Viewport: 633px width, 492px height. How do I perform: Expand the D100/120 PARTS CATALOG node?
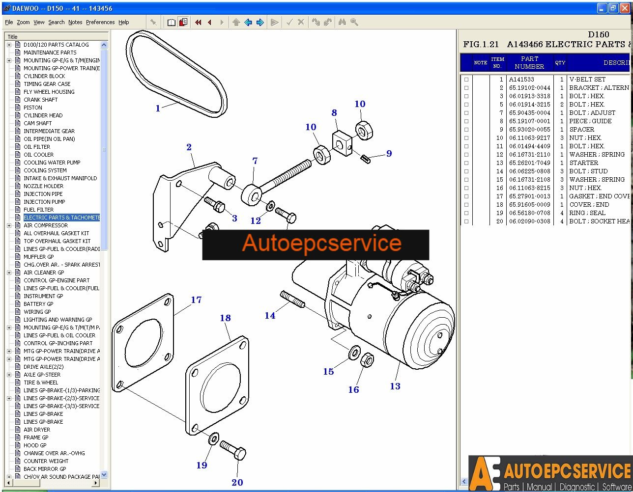[9, 45]
